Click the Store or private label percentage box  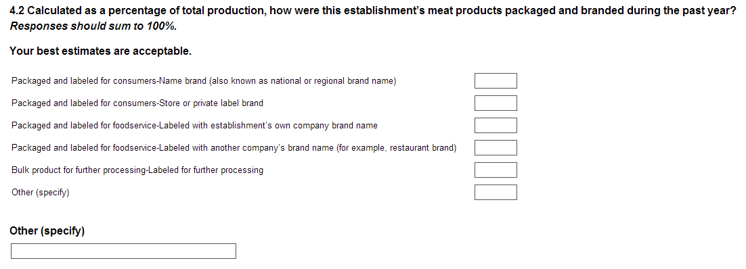[x=496, y=103]
